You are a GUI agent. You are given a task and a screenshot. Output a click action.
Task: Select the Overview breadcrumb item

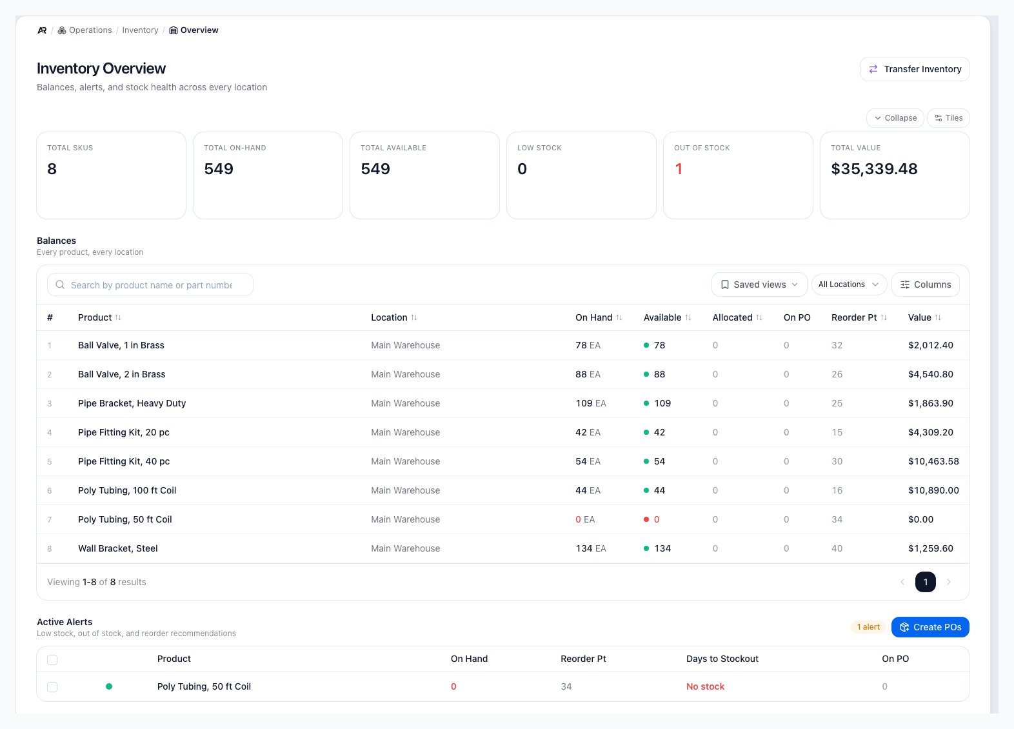coord(194,30)
